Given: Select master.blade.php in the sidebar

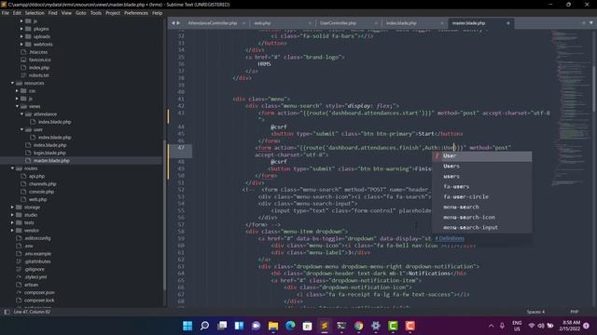Looking at the screenshot, I should point(51,161).
